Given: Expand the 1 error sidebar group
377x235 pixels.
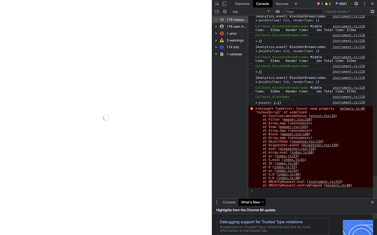Looking at the screenshot, I should click(216, 33).
